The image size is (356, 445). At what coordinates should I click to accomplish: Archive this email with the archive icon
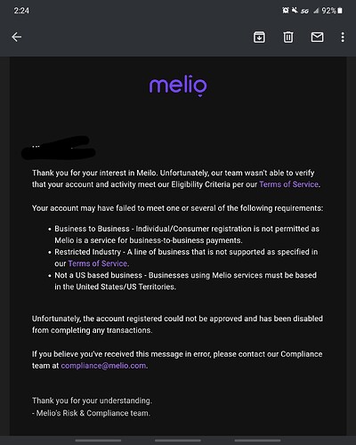(x=259, y=37)
